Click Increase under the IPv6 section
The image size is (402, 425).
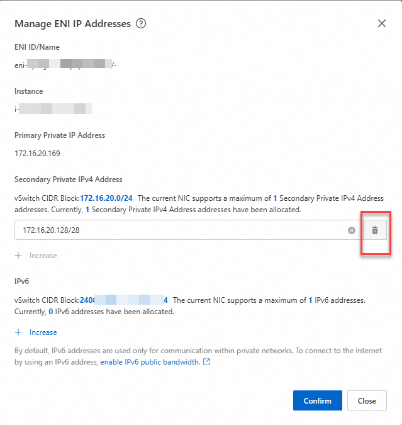(x=36, y=332)
